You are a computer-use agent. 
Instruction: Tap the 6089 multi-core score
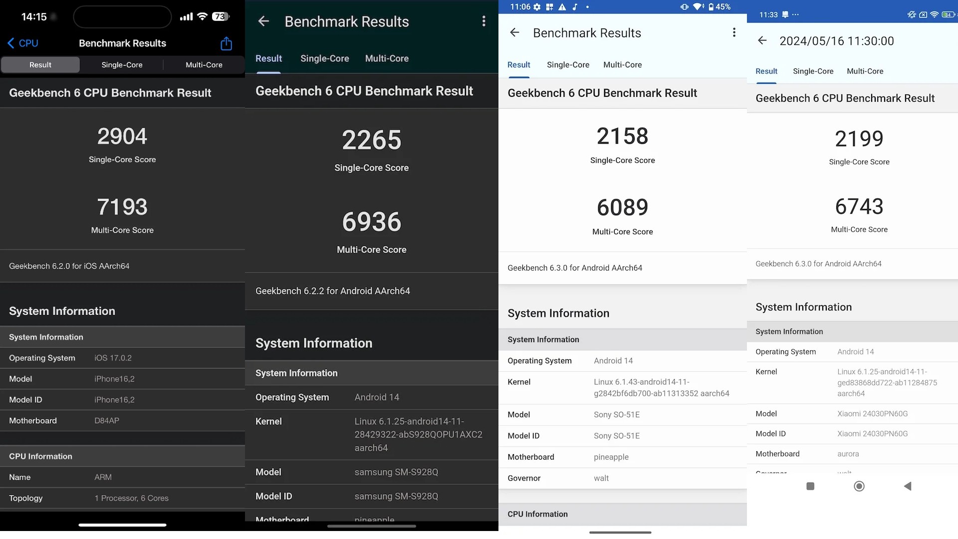pos(623,208)
